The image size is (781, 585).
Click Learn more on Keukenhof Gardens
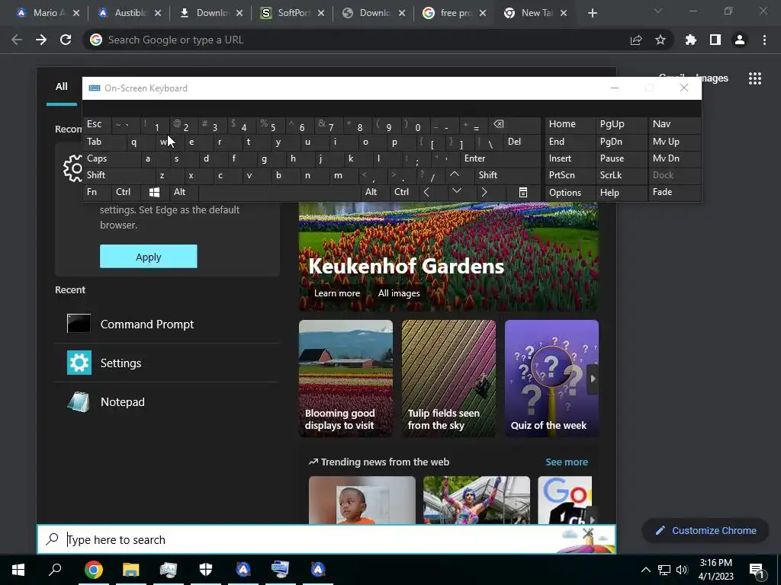(336, 293)
